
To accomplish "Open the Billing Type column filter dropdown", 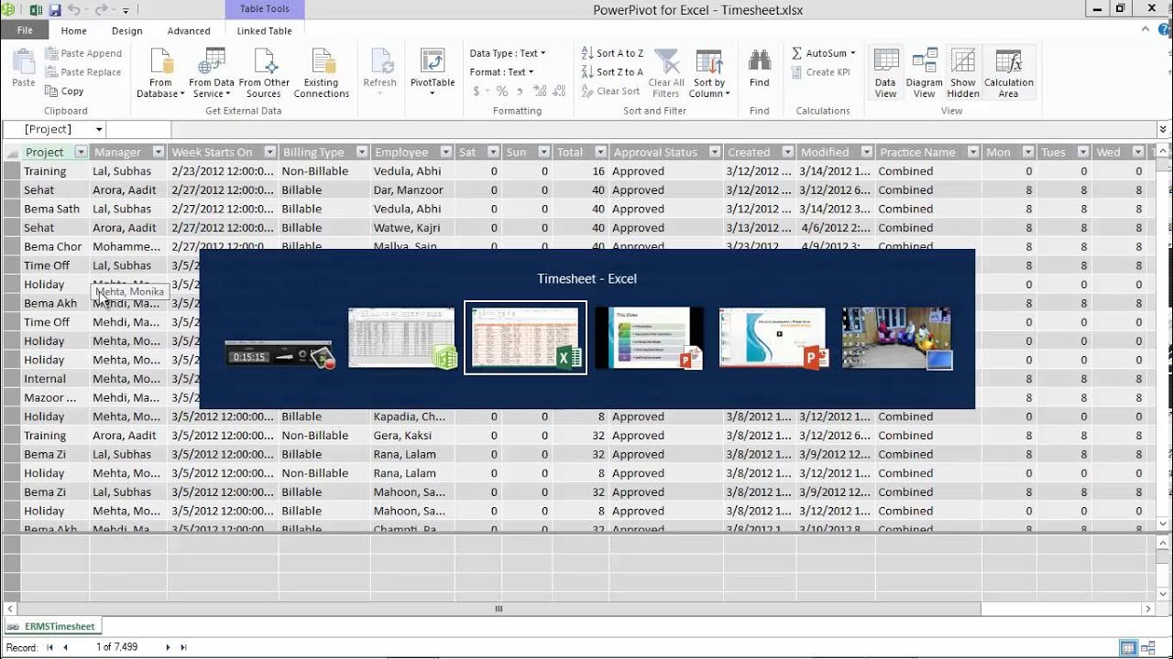I will (x=361, y=152).
